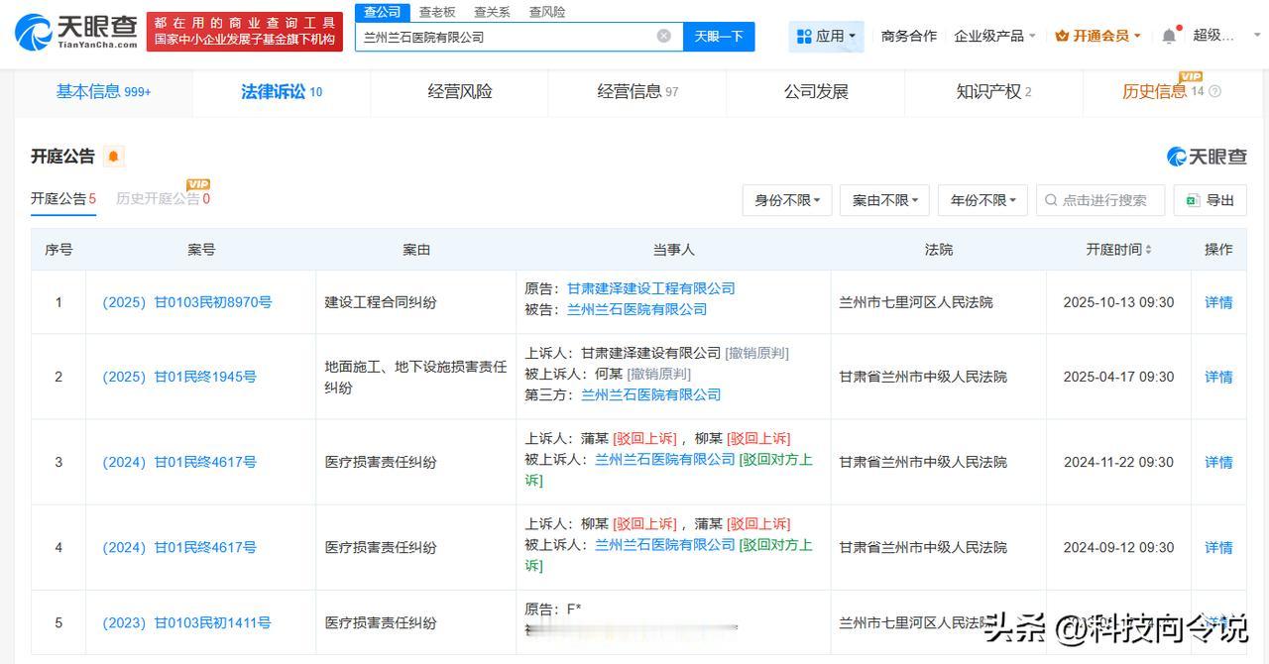Open the 商务合作 link
This screenshot has height=664, width=1269.
click(x=908, y=36)
